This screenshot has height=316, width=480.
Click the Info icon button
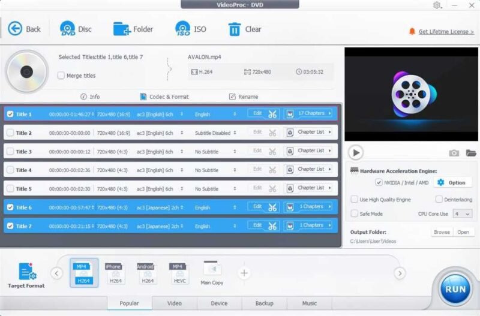point(83,97)
